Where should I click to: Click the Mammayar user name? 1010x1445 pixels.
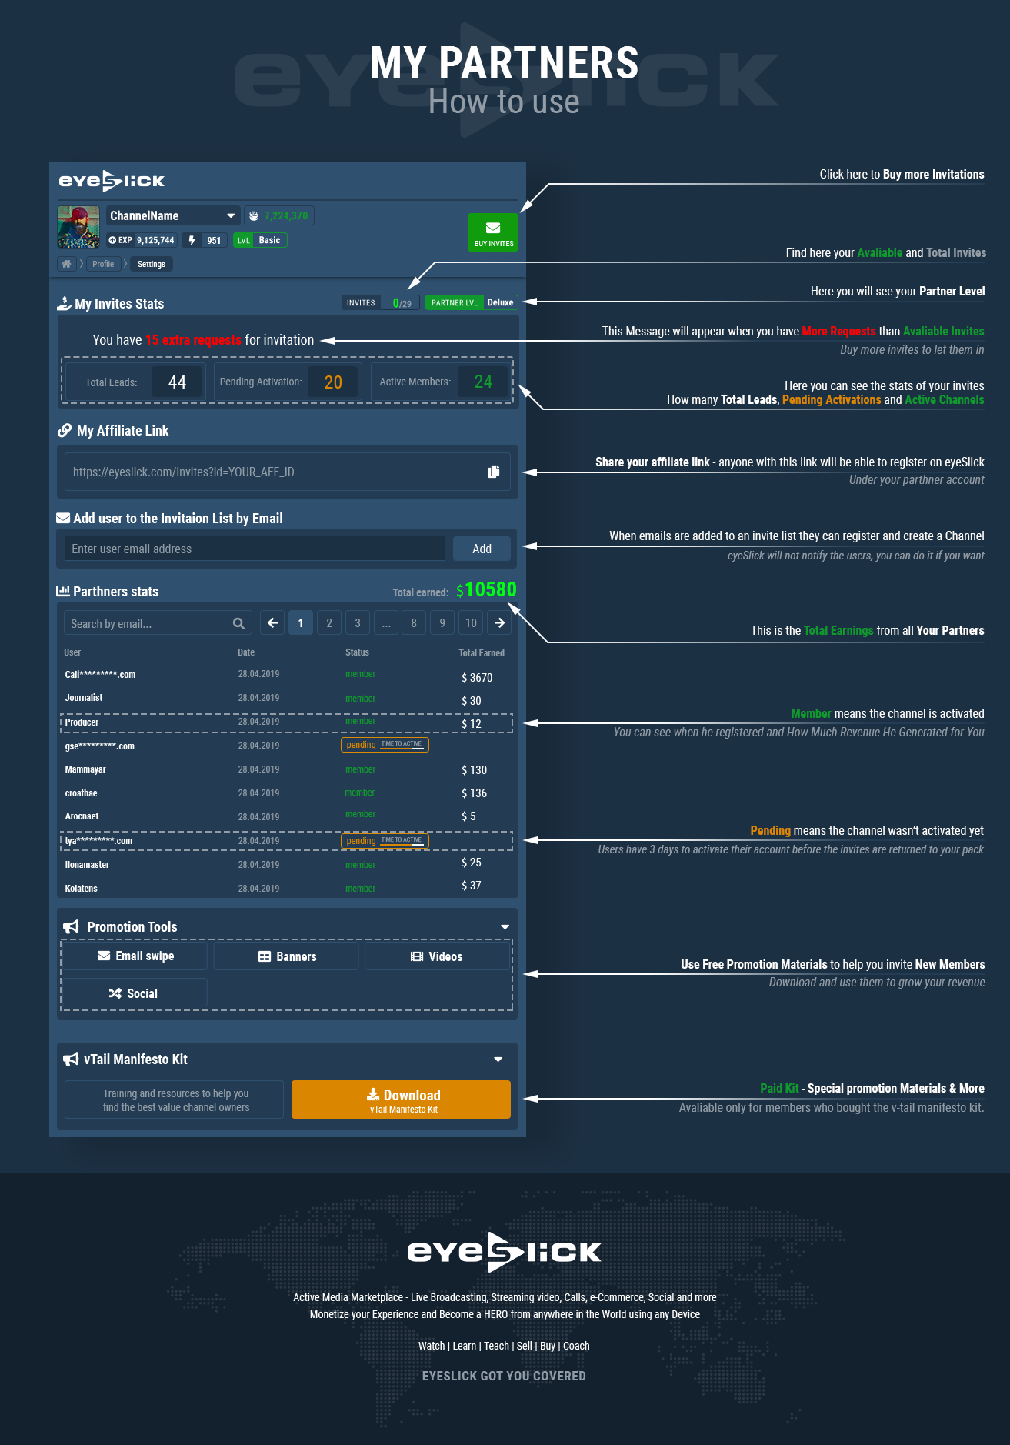tap(85, 769)
